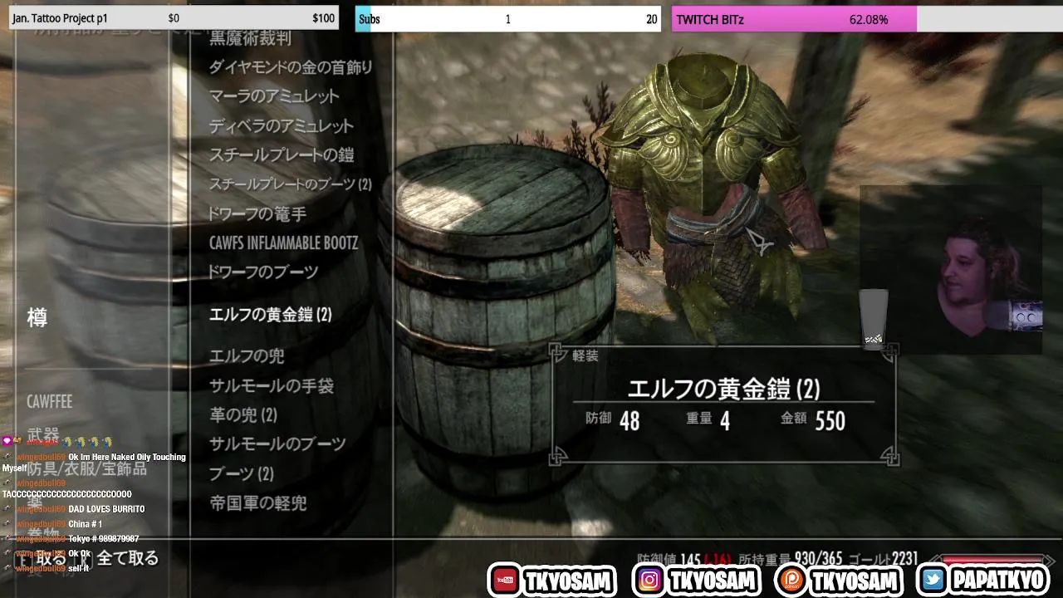Select the CAWFFEE inventory tab
Screen dimensions: 1063x598
pos(50,402)
